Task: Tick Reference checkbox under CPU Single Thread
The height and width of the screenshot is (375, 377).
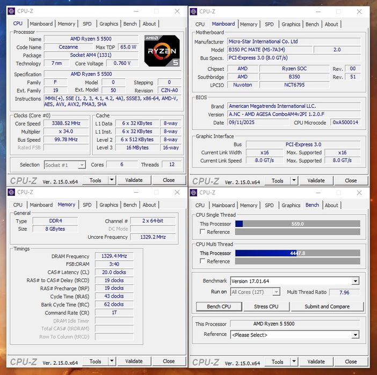Action: point(202,232)
